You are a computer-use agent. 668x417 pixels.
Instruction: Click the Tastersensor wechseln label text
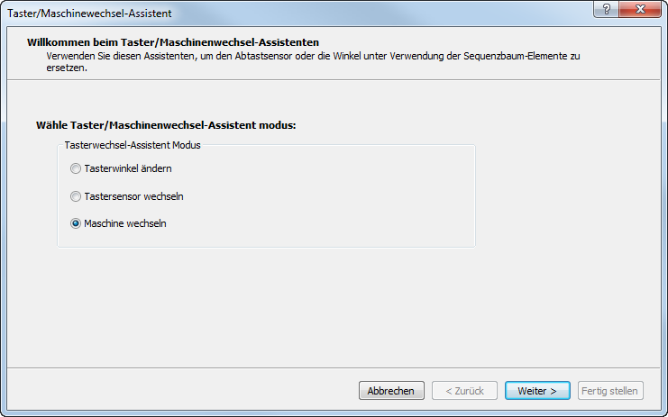pyautogui.click(x=133, y=196)
